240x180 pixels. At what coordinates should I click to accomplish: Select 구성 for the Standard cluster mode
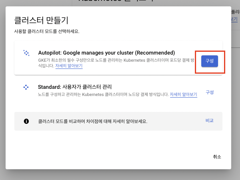[210, 92]
